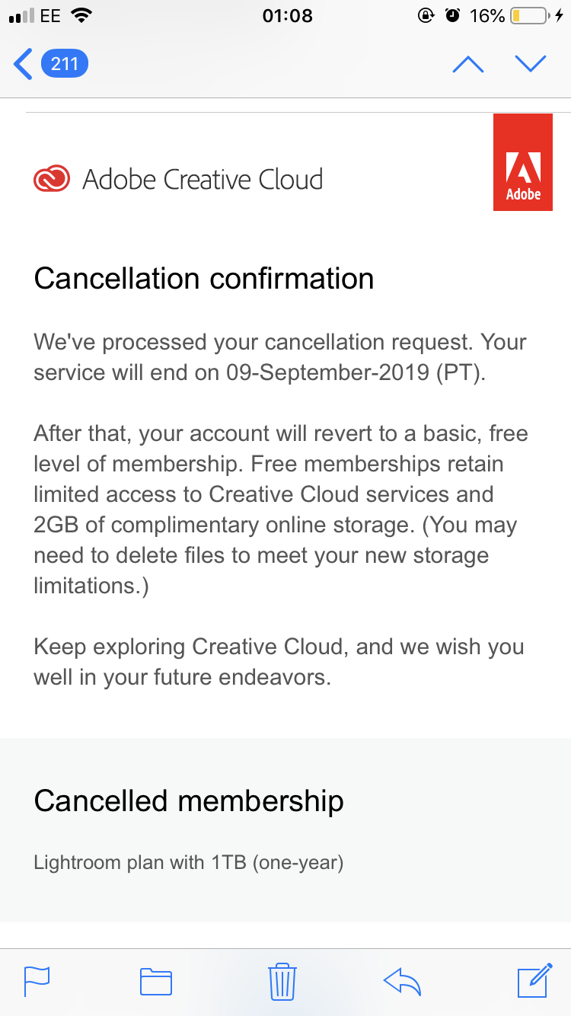This screenshot has height=1016, width=571.
Task: Select the Cancellation confirmation heading
Action: pos(203,279)
